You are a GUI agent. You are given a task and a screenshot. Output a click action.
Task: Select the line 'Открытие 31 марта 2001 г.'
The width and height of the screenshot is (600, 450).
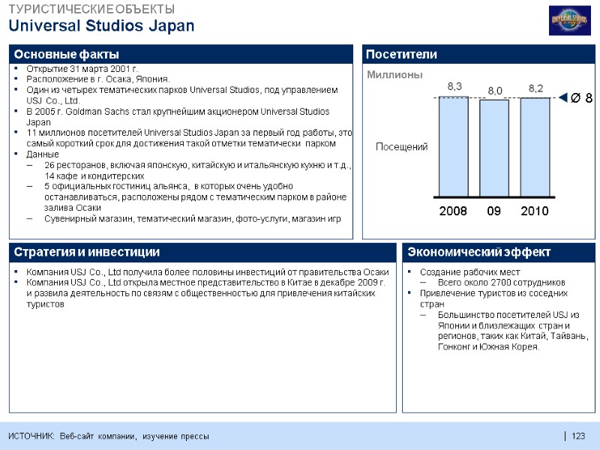[82, 69]
